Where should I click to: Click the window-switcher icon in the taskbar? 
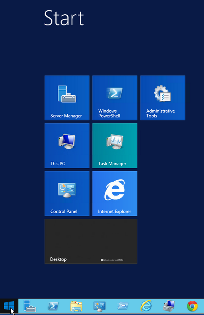tap(123, 306)
